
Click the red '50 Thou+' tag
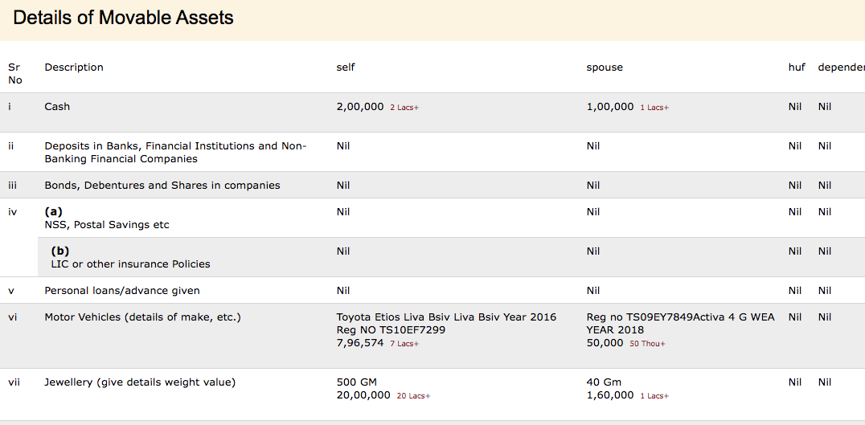click(x=647, y=344)
